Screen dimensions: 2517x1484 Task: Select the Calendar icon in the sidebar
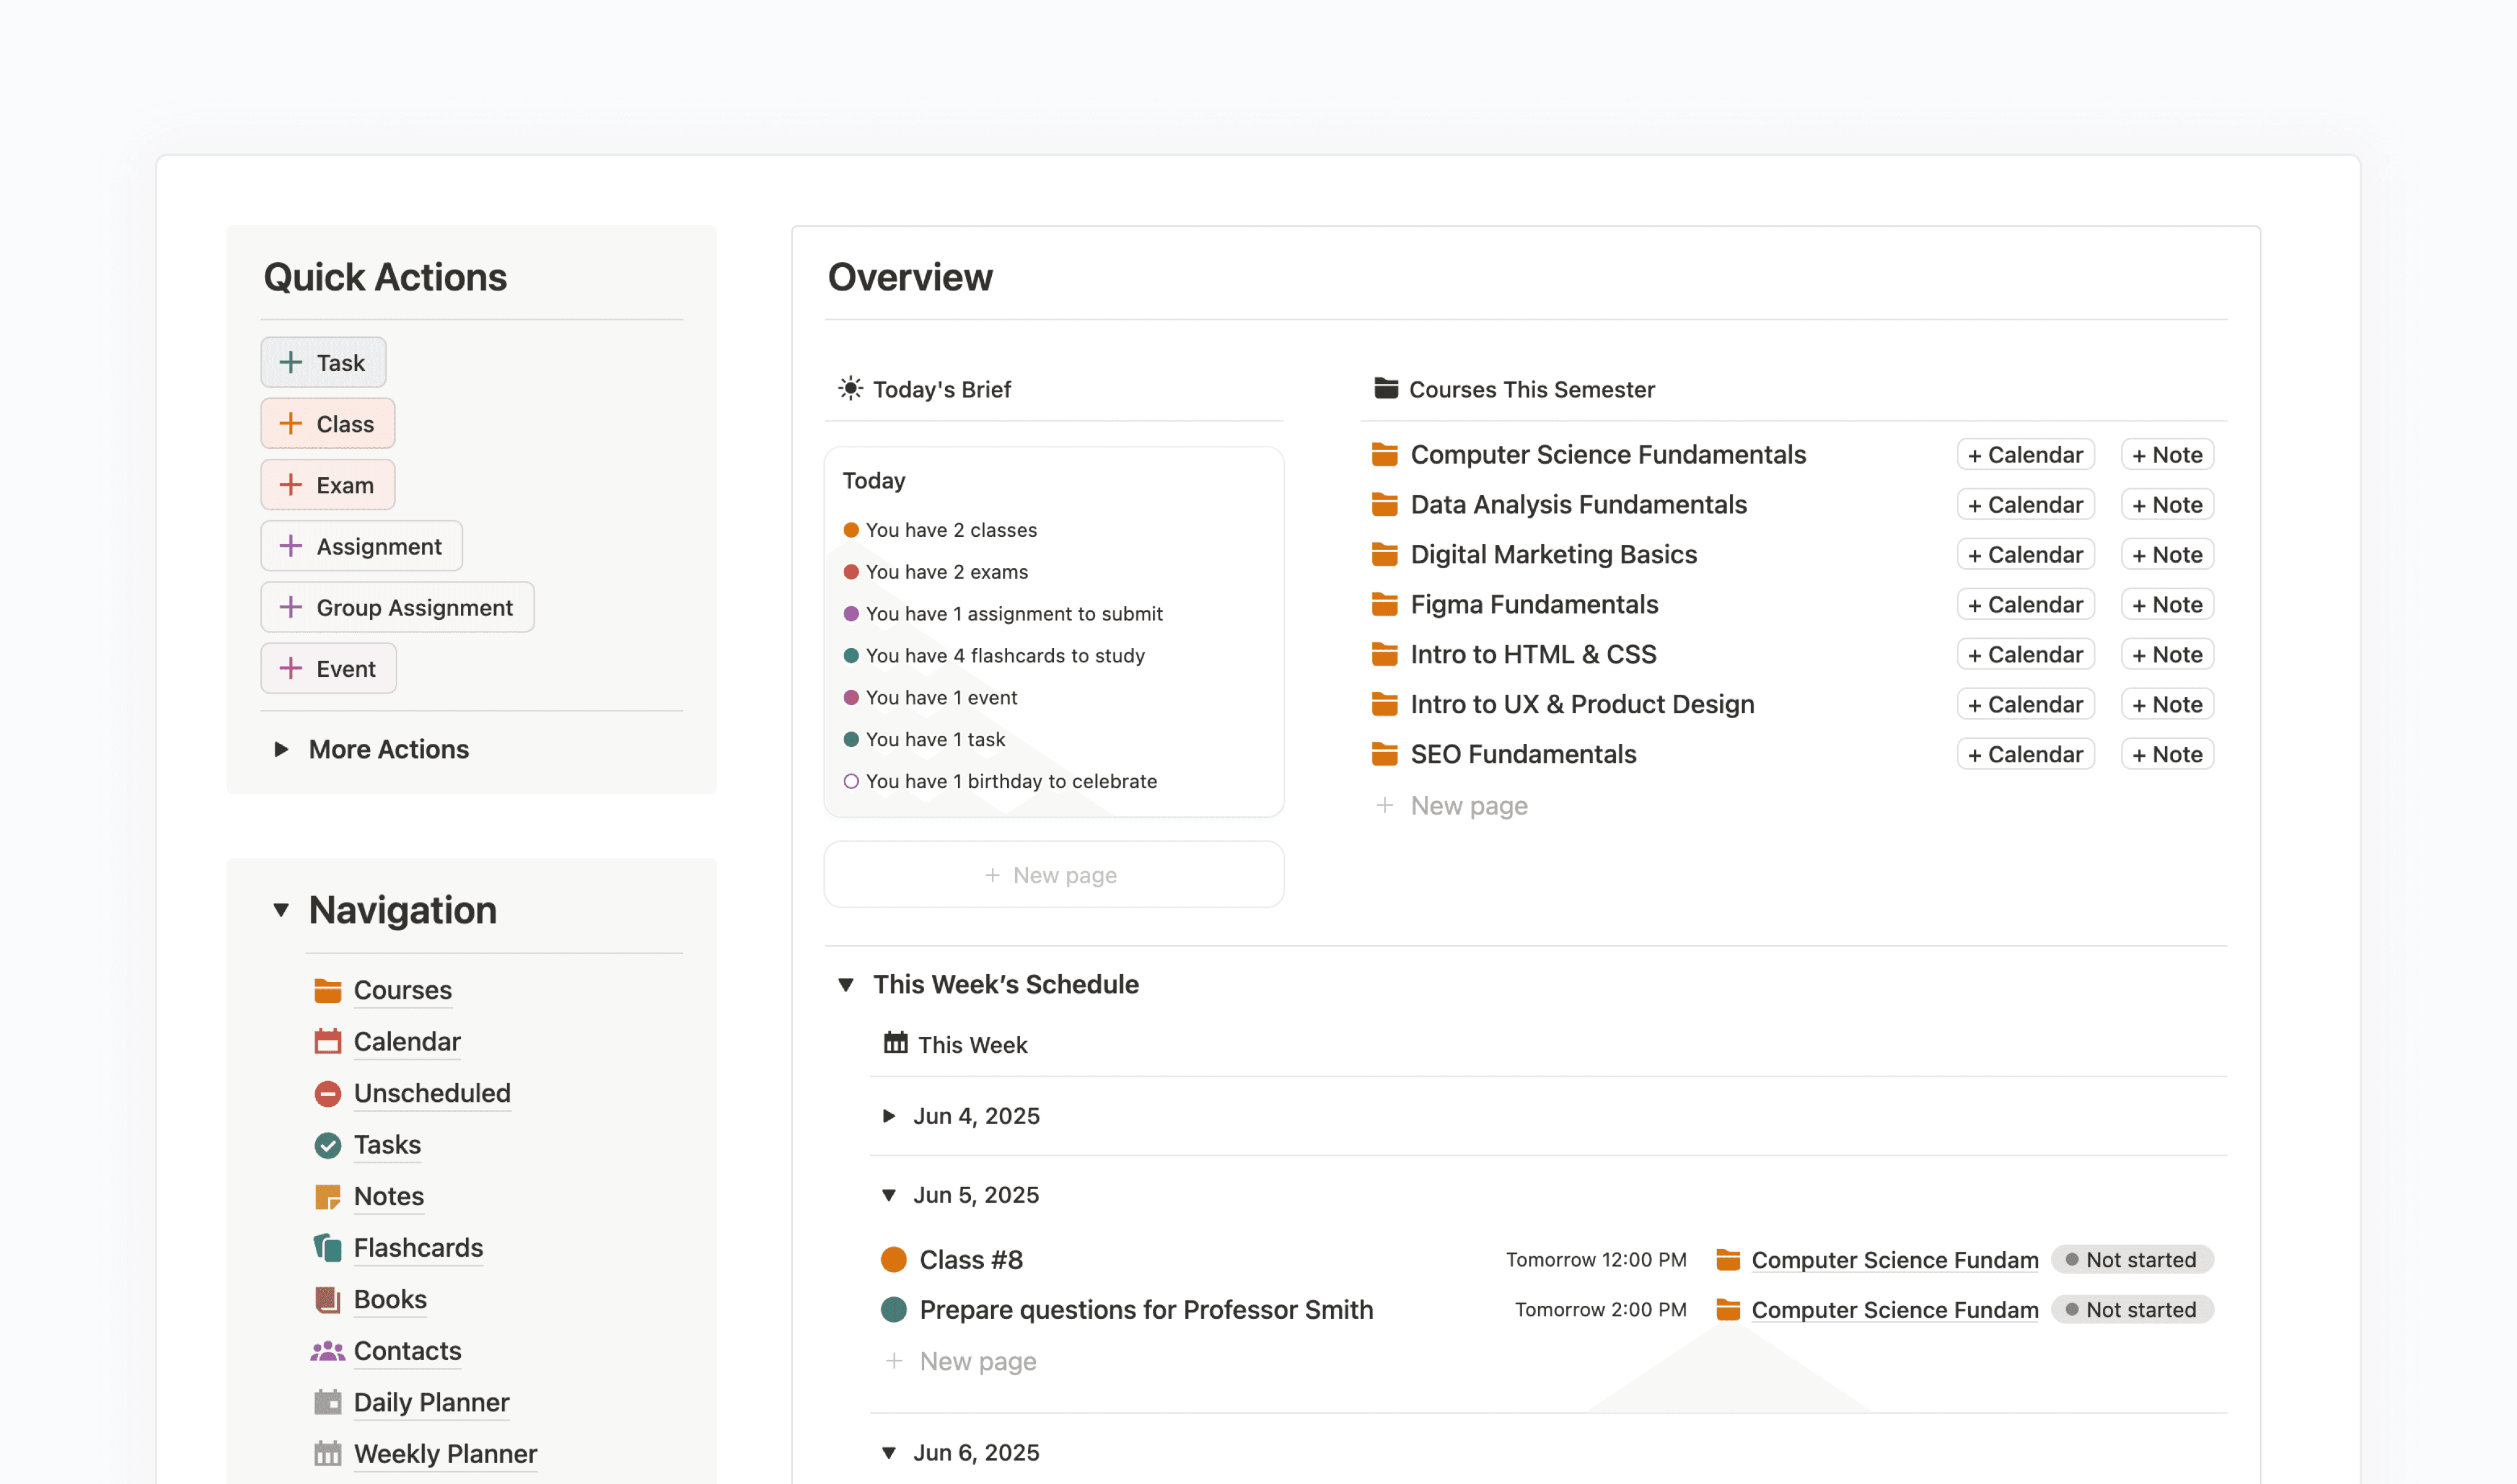point(327,1041)
